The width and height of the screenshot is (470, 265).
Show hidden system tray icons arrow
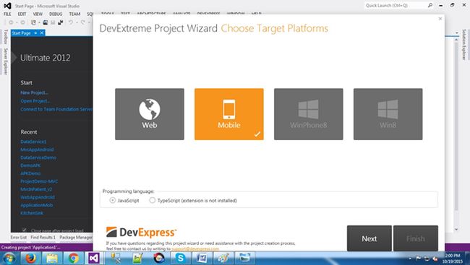coord(410,259)
